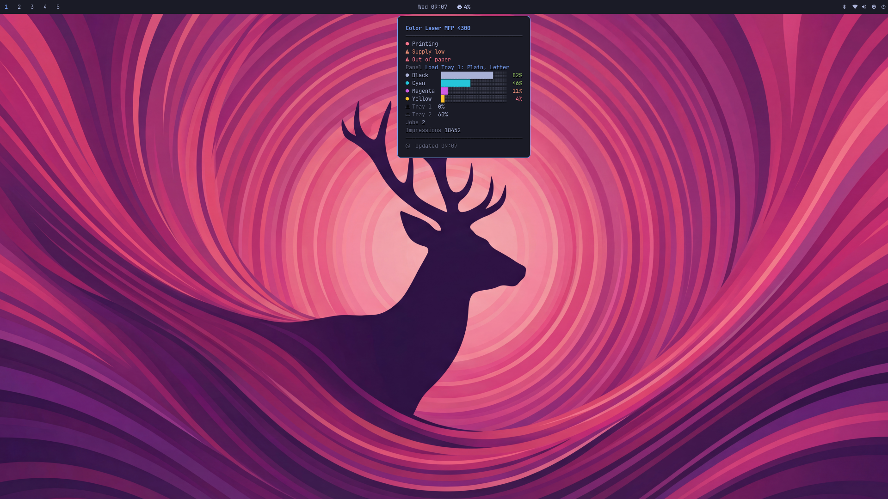Click the Black toner level bar
This screenshot has width=888, height=499.
474,75
